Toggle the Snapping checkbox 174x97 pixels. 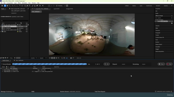tap(57, 6)
